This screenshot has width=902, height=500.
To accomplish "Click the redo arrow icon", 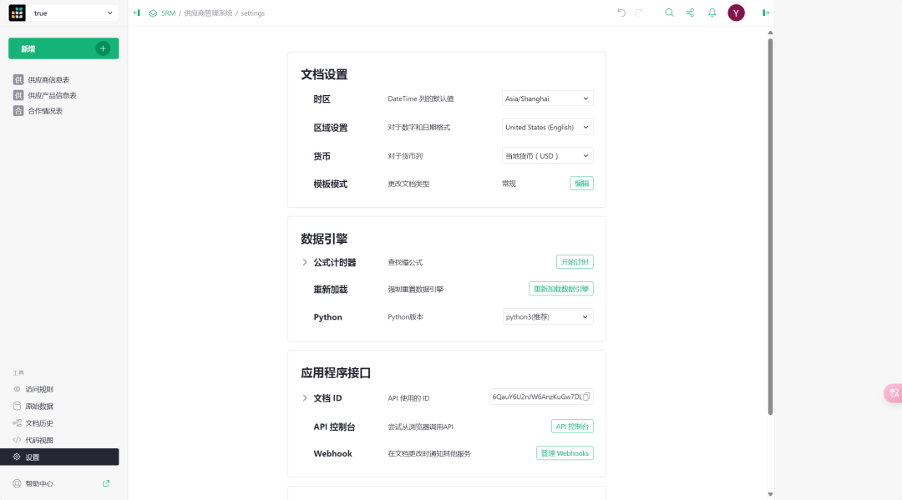I will [639, 13].
